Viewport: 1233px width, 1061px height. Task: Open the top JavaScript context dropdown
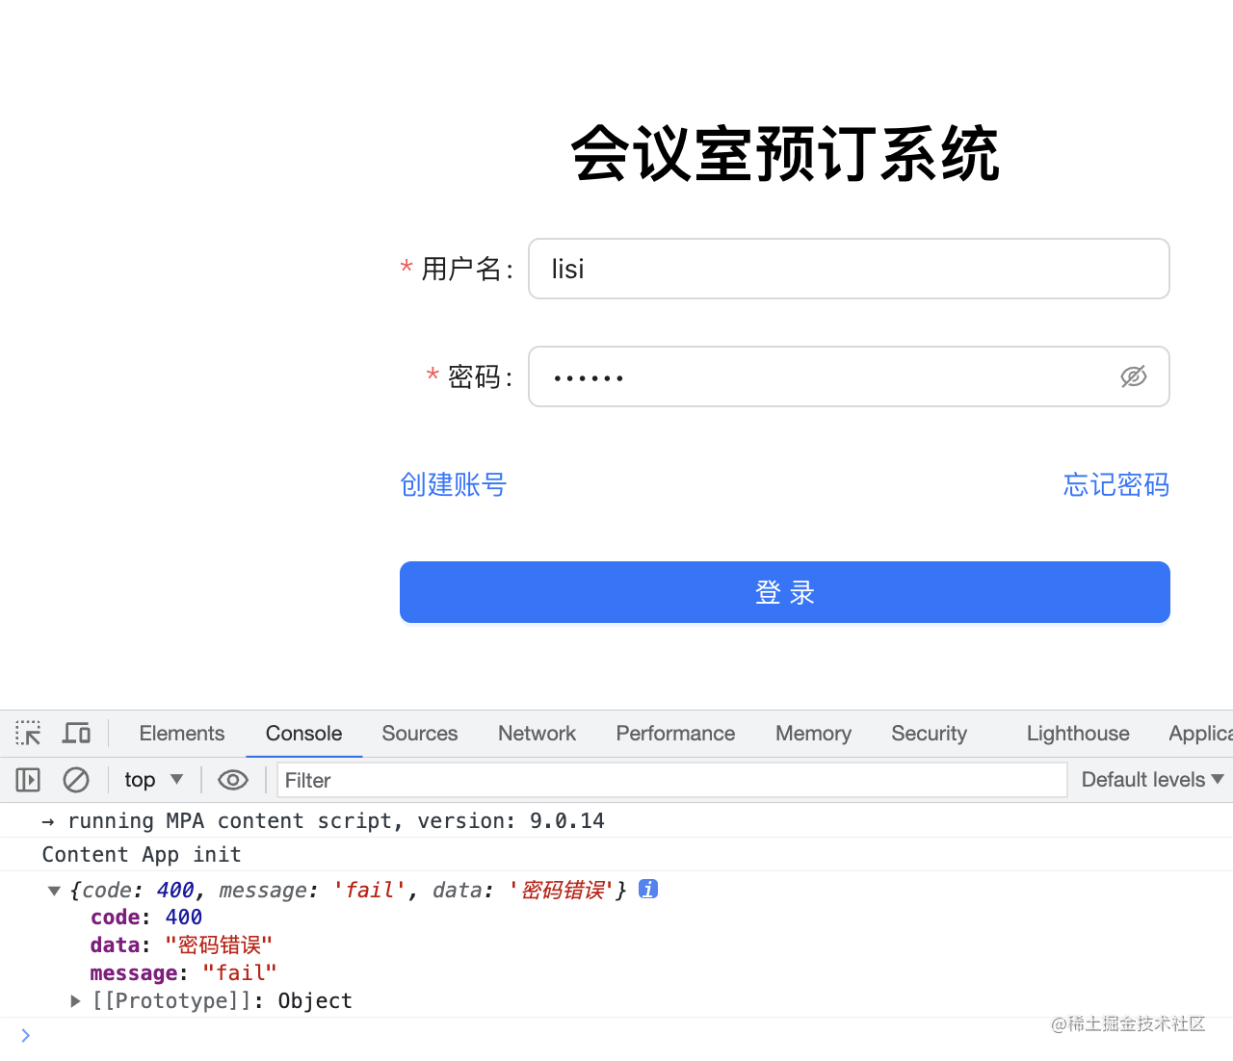tap(154, 780)
